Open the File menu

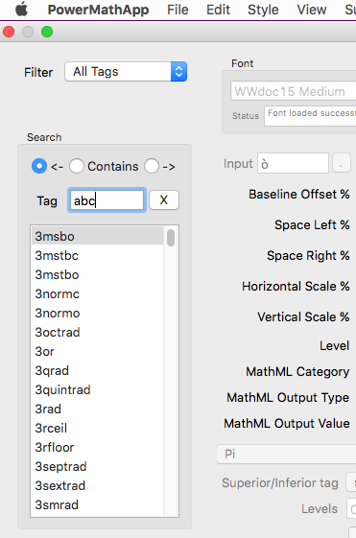[x=178, y=10]
